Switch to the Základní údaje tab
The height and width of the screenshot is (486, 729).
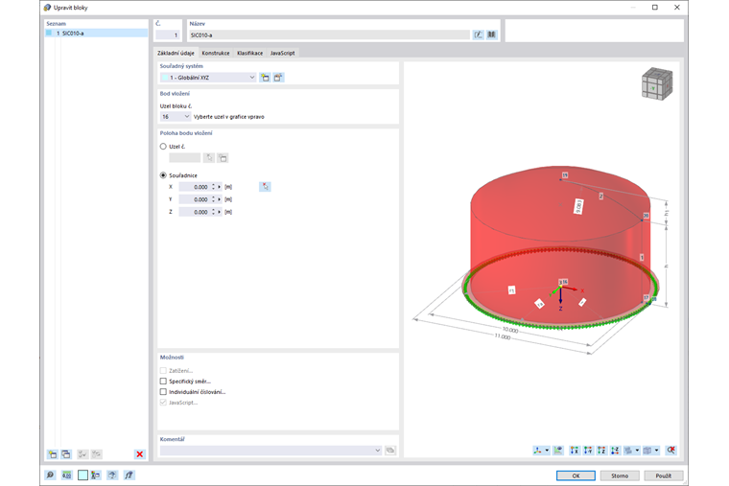point(176,53)
